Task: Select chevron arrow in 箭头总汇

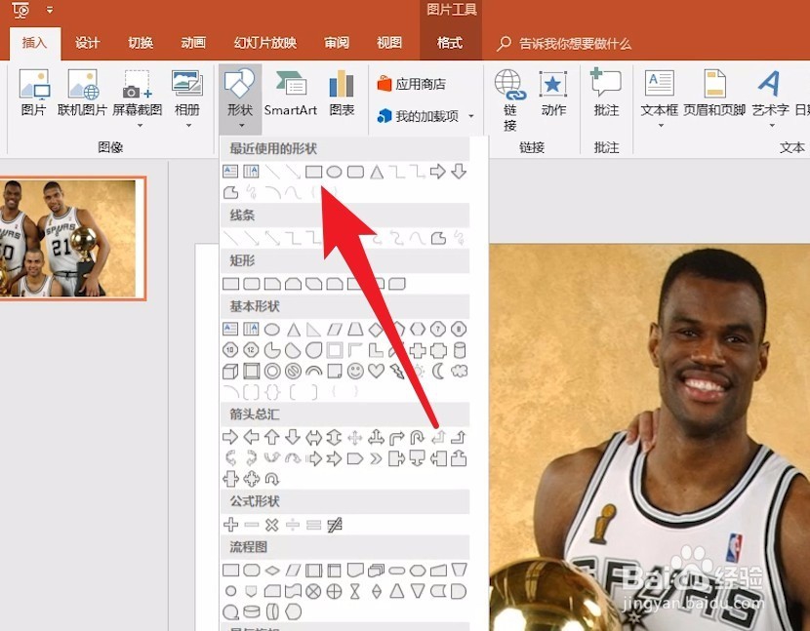Action: click(x=376, y=458)
